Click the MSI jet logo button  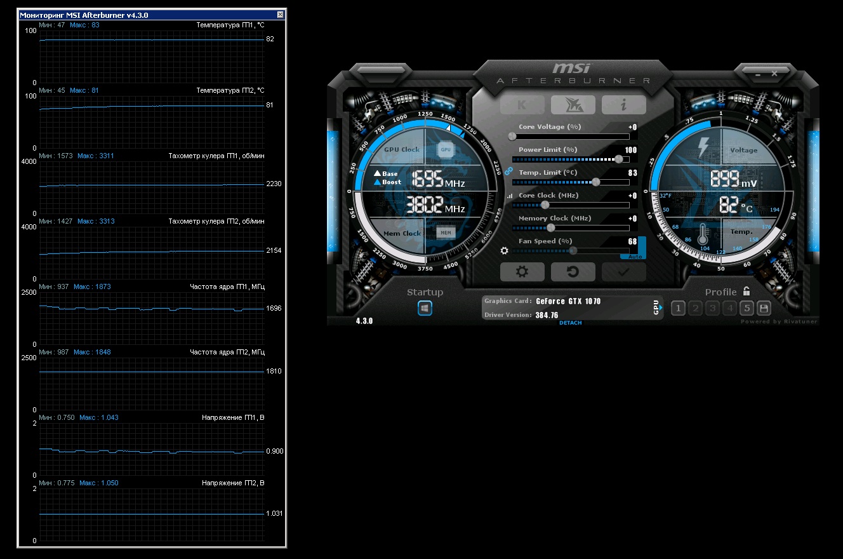point(573,105)
